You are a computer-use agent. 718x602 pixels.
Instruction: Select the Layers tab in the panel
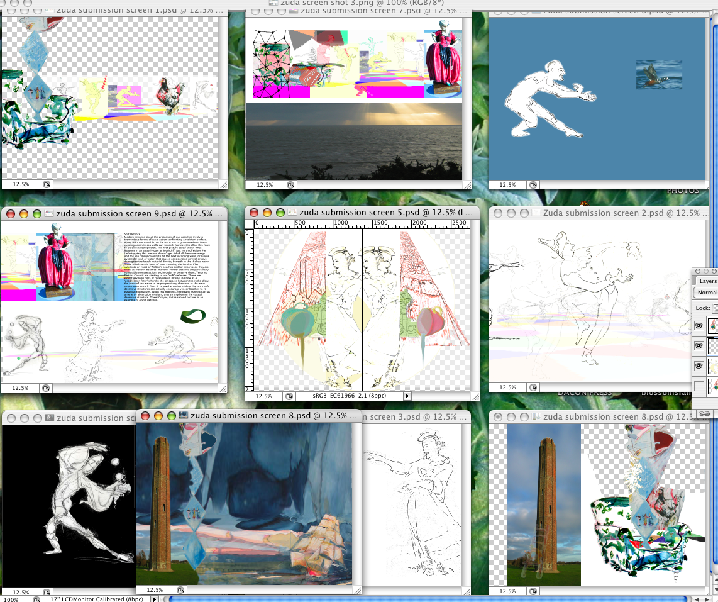click(707, 281)
